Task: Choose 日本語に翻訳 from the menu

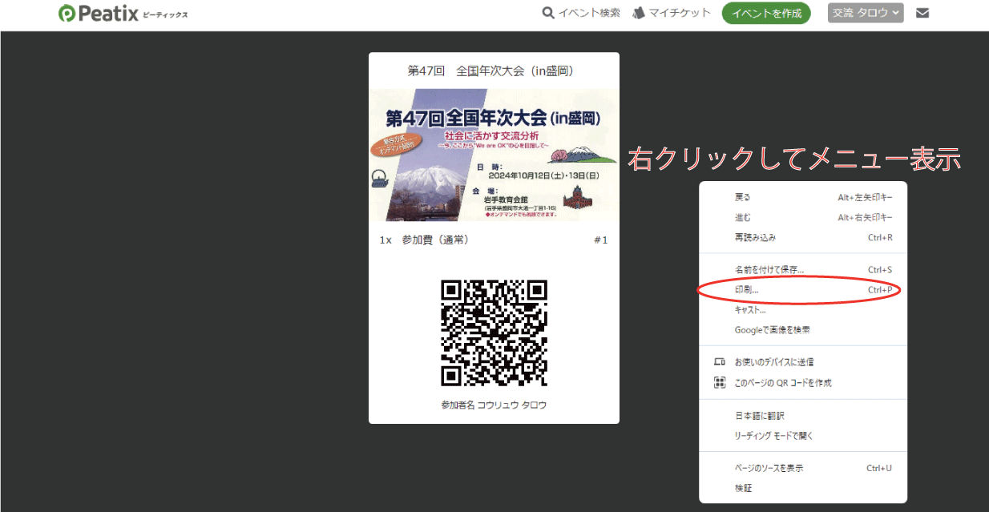Action: pos(803,416)
